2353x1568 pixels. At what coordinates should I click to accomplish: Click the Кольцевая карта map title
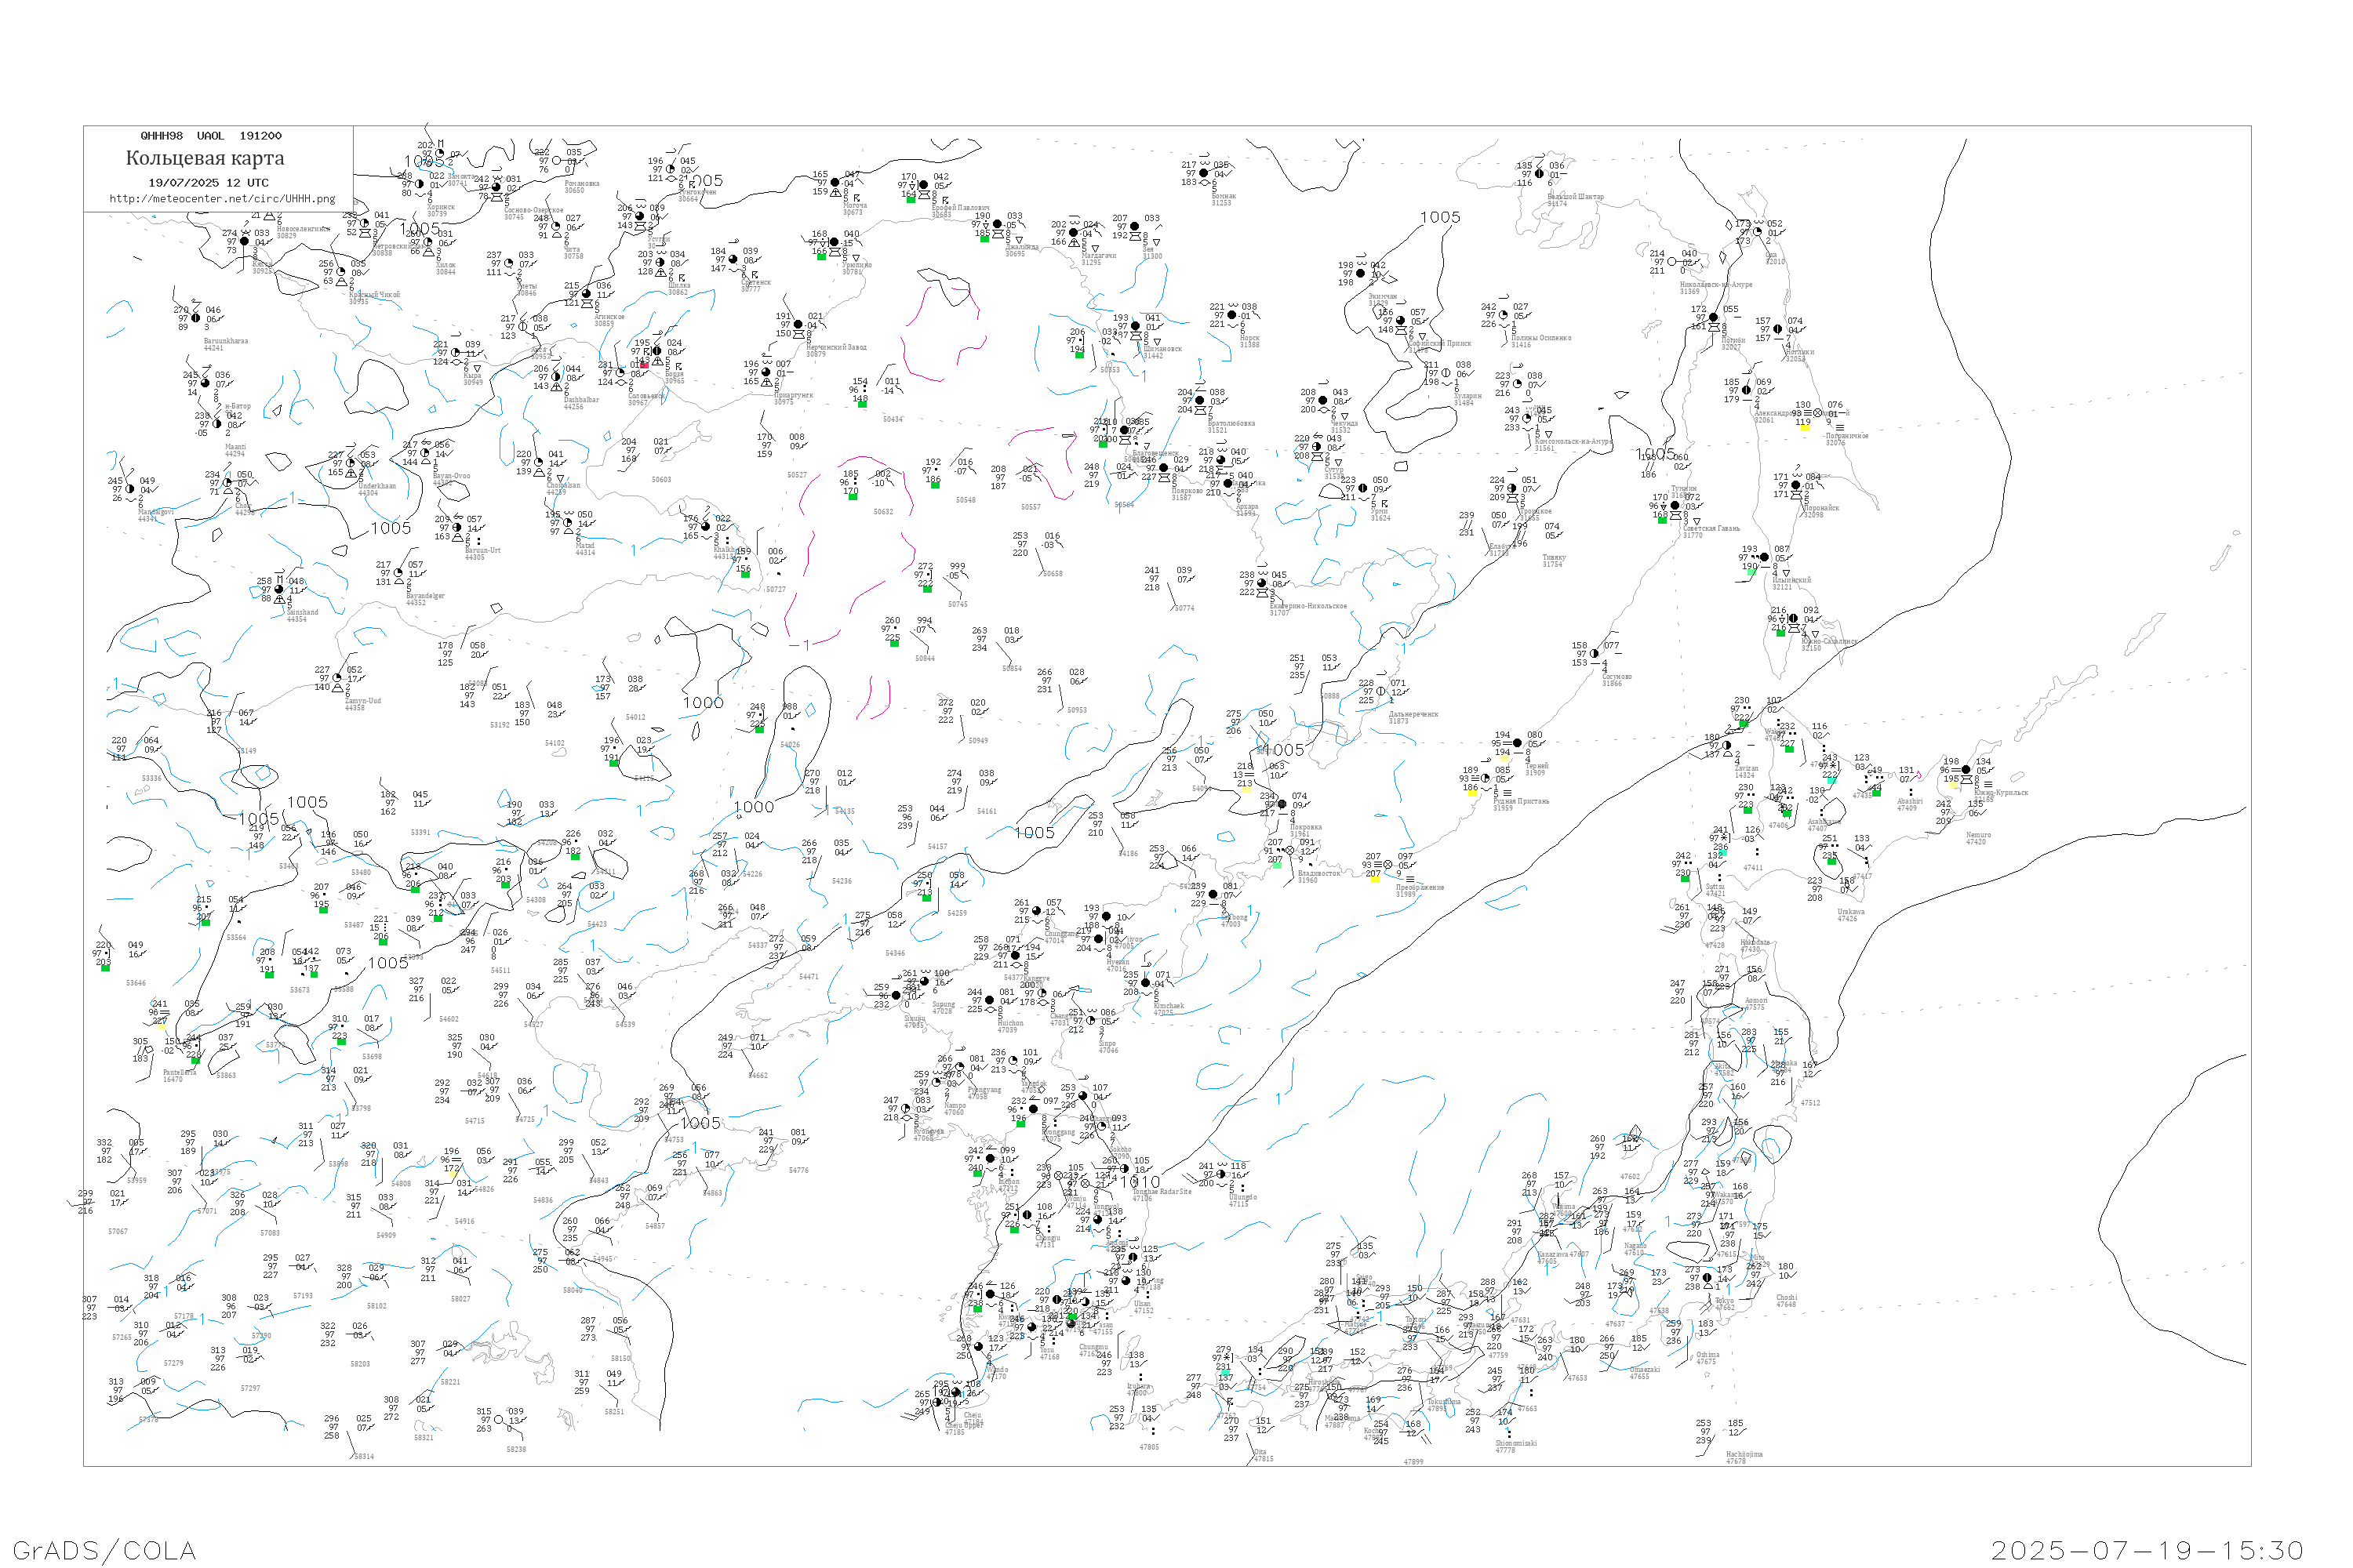tap(205, 158)
